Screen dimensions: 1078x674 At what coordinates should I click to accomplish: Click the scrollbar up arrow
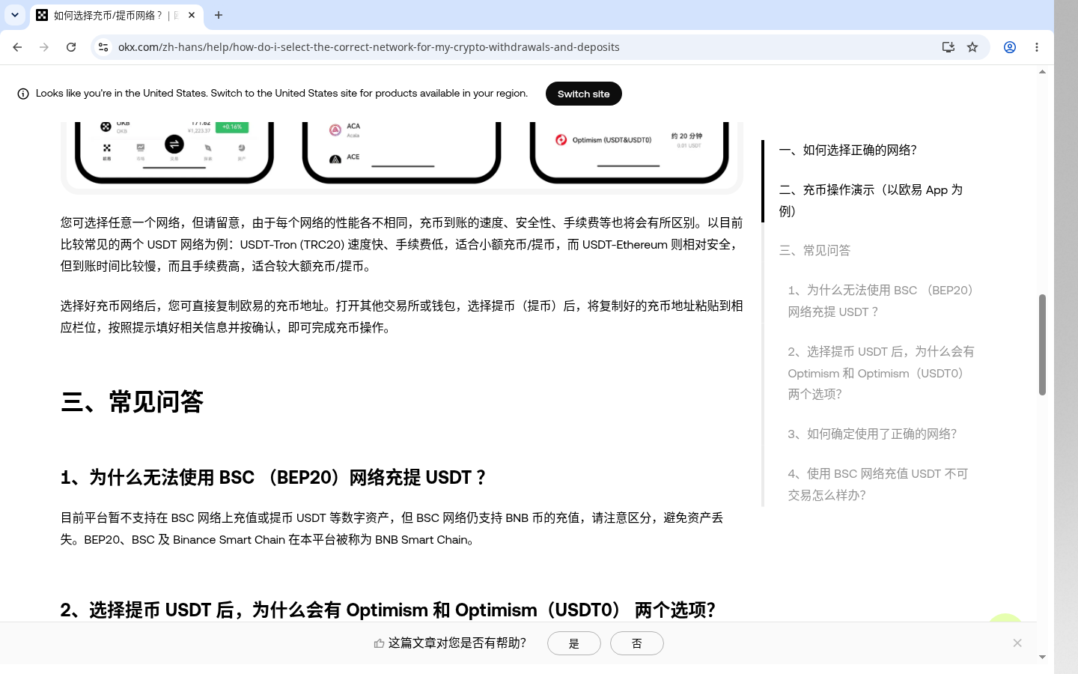tap(1042, 72)
